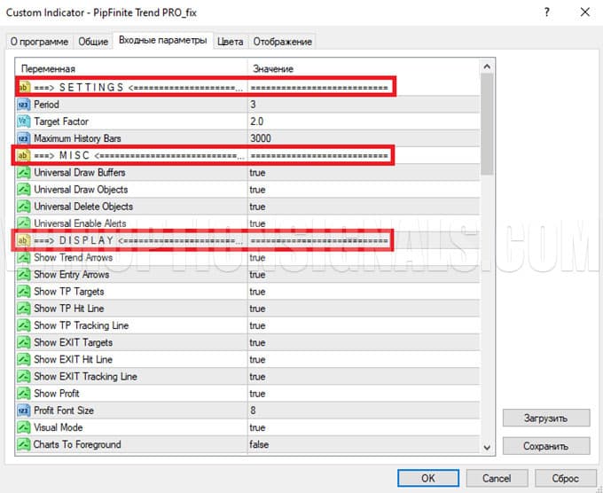The height and width of the screenshot is (493, 603).
Task: Click the vertical scrollbar down arrow
Action: coord(487,447)
